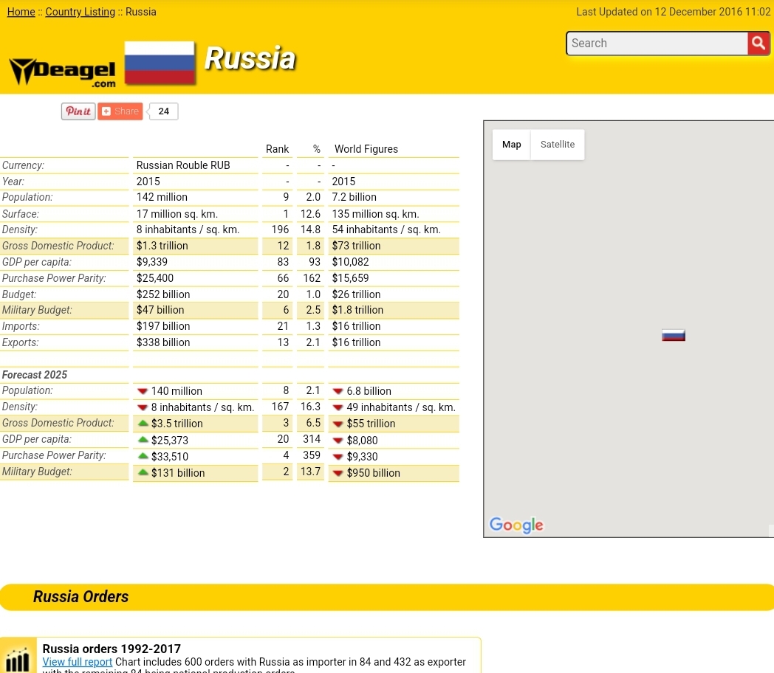Screen dimensions: 774x673
Task: Click the $10,082 world GDP per capita
Action: (351, 262)
